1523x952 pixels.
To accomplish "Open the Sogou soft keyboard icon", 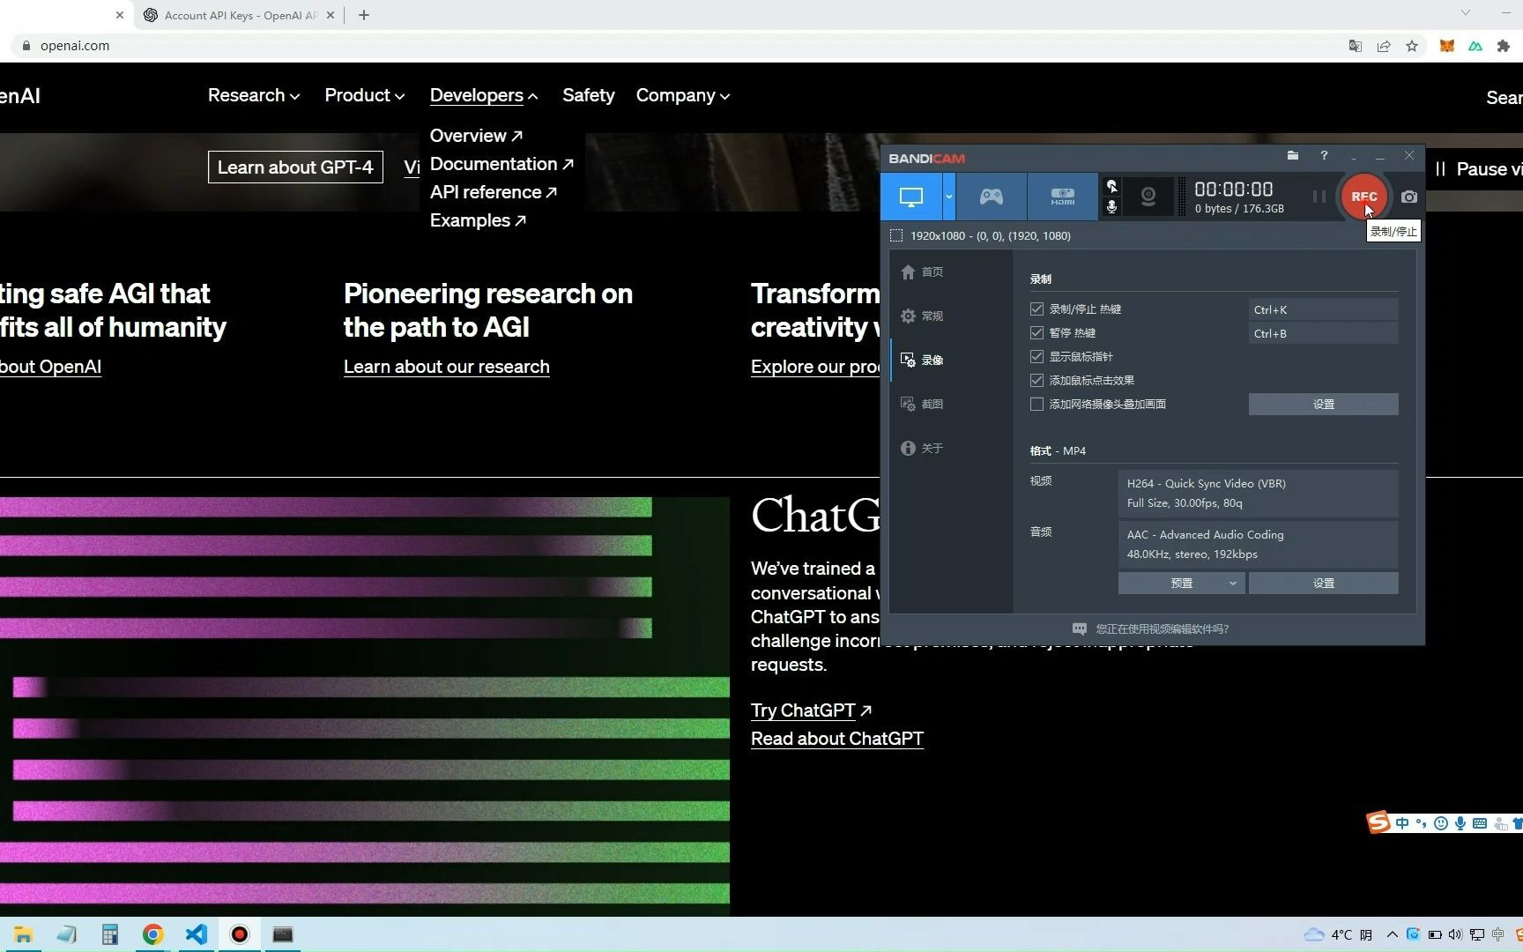I will (1480, 823).
